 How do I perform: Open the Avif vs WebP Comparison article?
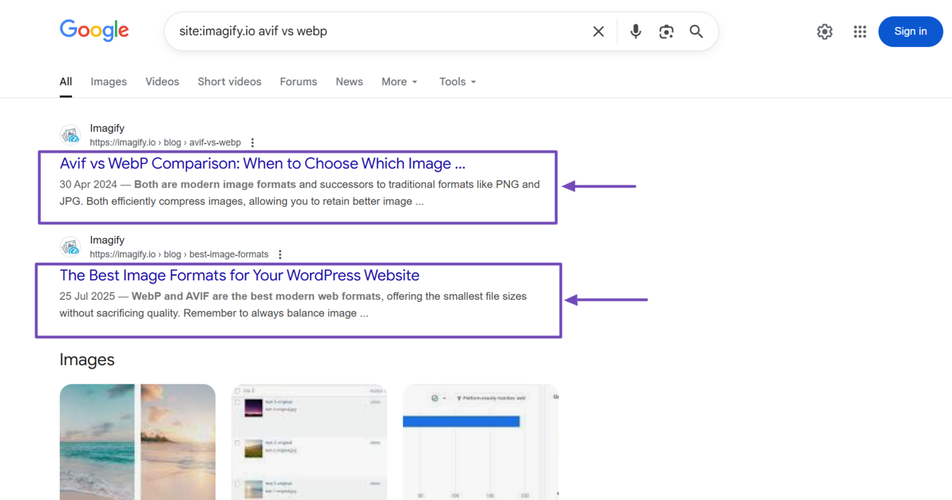(x=262, y=163)
